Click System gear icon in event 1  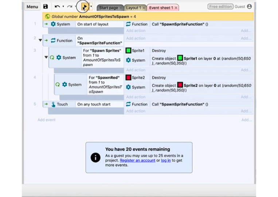(x=53, y=24)
